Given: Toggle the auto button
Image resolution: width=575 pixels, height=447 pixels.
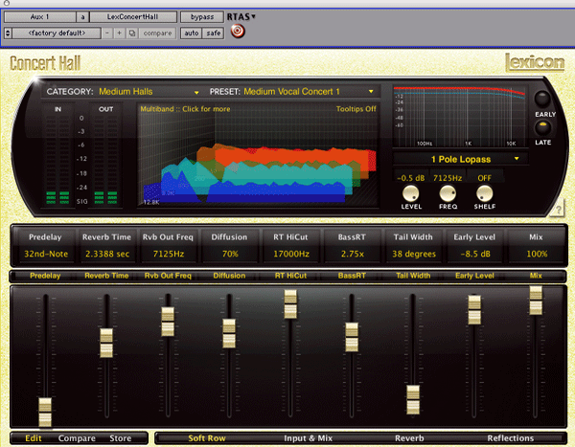Looking at the screenshot, I should (x=191, y=34).
